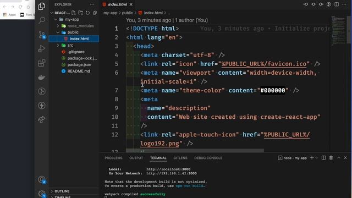Open Source Control view with badge
Image resolution: width=352 pixels, height=198 pixels.
pos(42,35)
